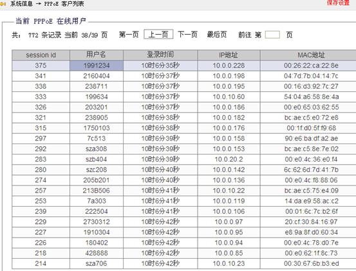Click the IP地址 column header
Image resolution: width=356 pixels, height=271 pixels.
click(x=229, y=55)
